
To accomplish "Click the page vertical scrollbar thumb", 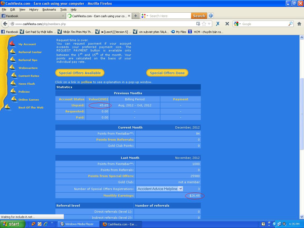I will 302,113.
